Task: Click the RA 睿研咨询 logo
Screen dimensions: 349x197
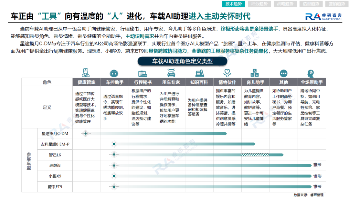Action: point(323,16)
